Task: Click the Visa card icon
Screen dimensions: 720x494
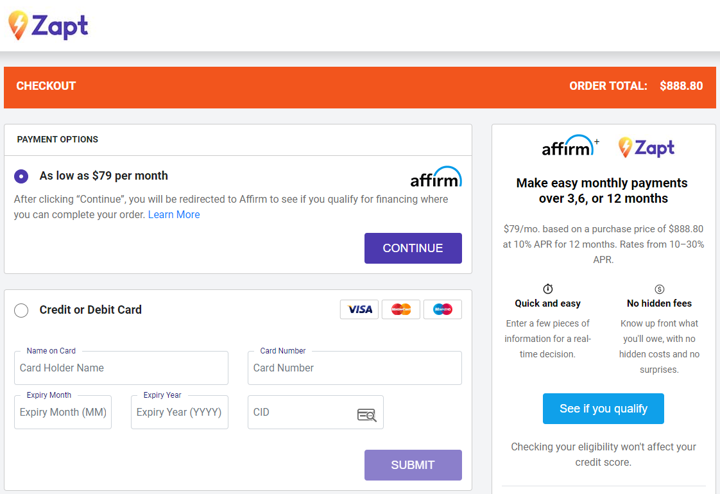Action: [x=359, y=309]
